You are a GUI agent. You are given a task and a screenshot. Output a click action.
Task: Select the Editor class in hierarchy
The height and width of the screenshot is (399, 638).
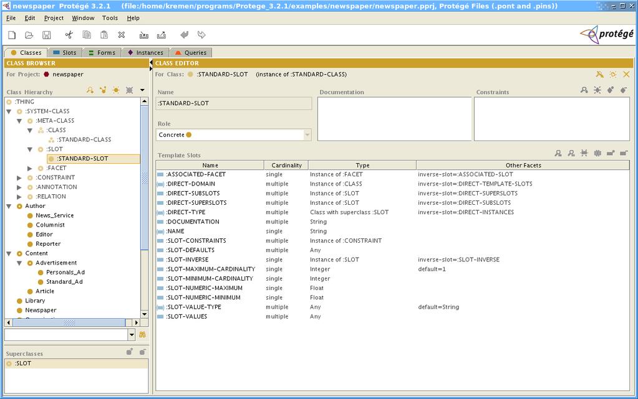[44, 235]
